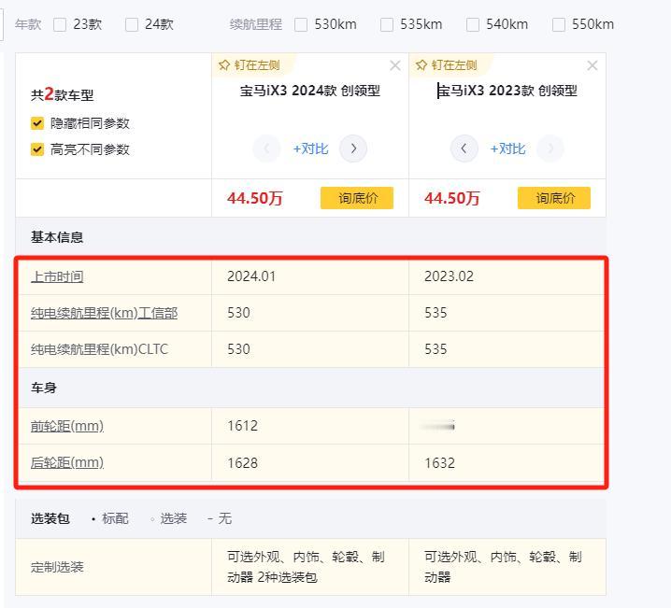The height and width of the screenshot is (608, 671).
Task: Remove the 宝马iX3 2024款 column
Action: pos(395,65)
